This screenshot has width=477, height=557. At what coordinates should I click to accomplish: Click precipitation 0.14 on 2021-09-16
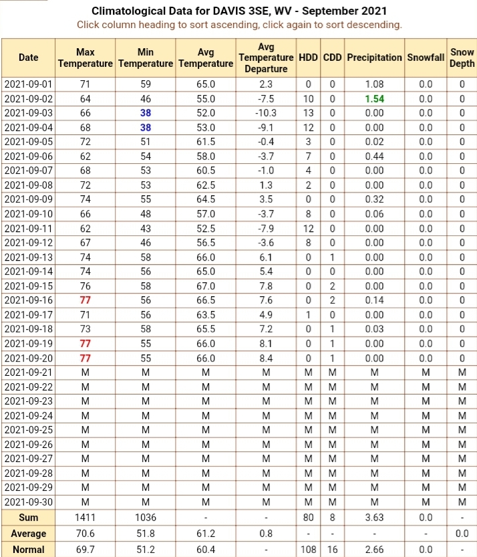(x=374, y=300)
